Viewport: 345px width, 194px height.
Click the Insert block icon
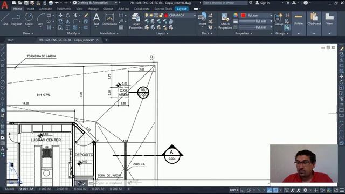click(x=202, y=19)
